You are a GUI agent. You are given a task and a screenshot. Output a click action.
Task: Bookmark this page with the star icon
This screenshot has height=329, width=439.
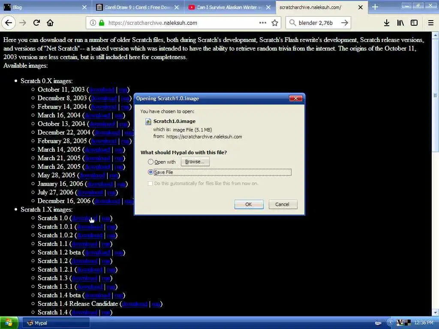coord(275,23)
